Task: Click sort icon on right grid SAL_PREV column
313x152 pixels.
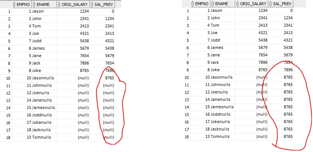Action: [271, 3]
